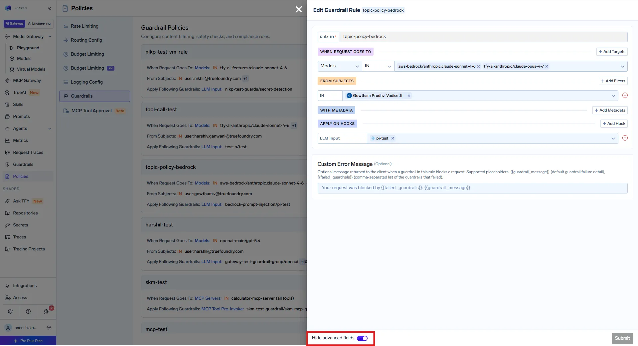Click the Playground icon in sidebar
Viewport: 638px width, 346px height.
pos(12,48)
